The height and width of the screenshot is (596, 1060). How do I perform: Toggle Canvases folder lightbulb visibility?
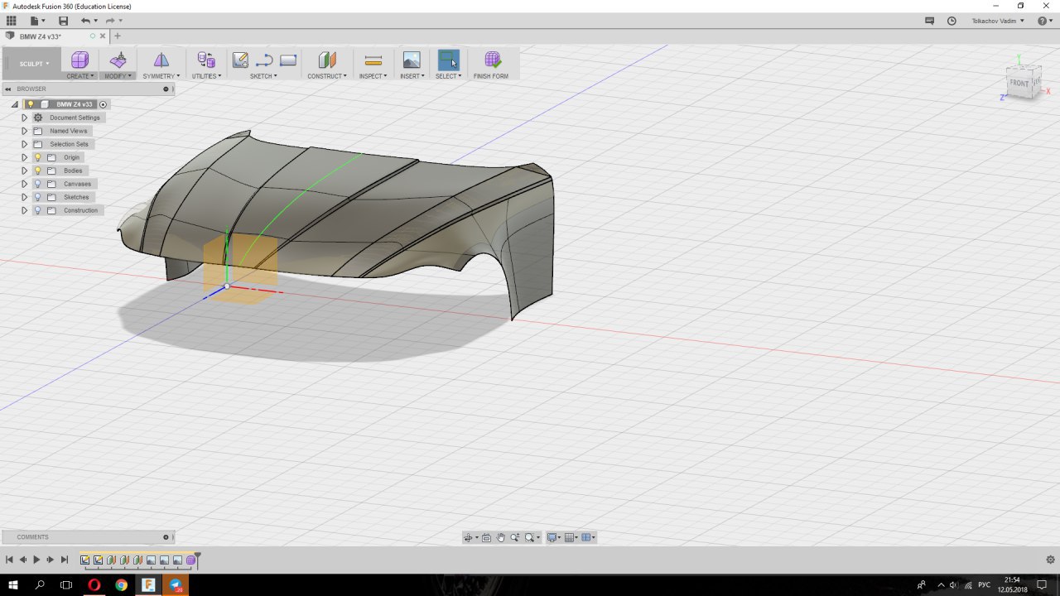click(x=37, y=184)
